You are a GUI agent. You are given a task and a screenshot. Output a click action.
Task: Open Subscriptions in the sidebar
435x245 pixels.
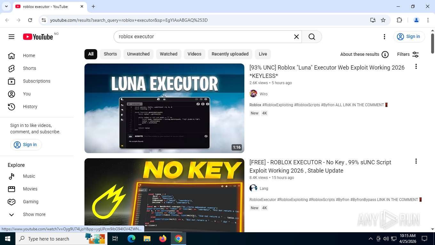click(37, 81)
